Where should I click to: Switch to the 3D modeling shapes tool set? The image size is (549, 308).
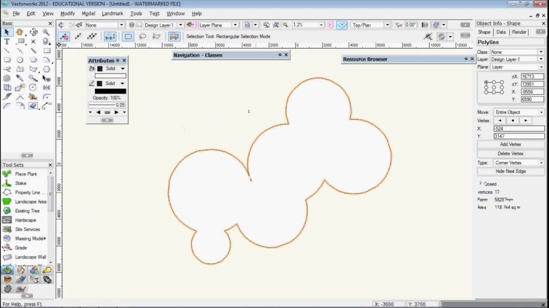34,270
